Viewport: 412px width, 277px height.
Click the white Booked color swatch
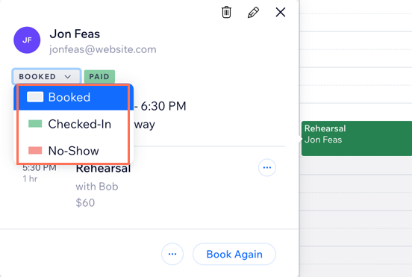coord(35,97)
